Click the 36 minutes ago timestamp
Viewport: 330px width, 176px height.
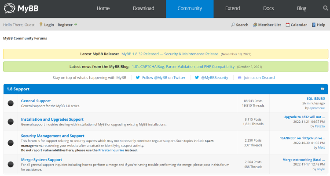(x=313, y=103)
